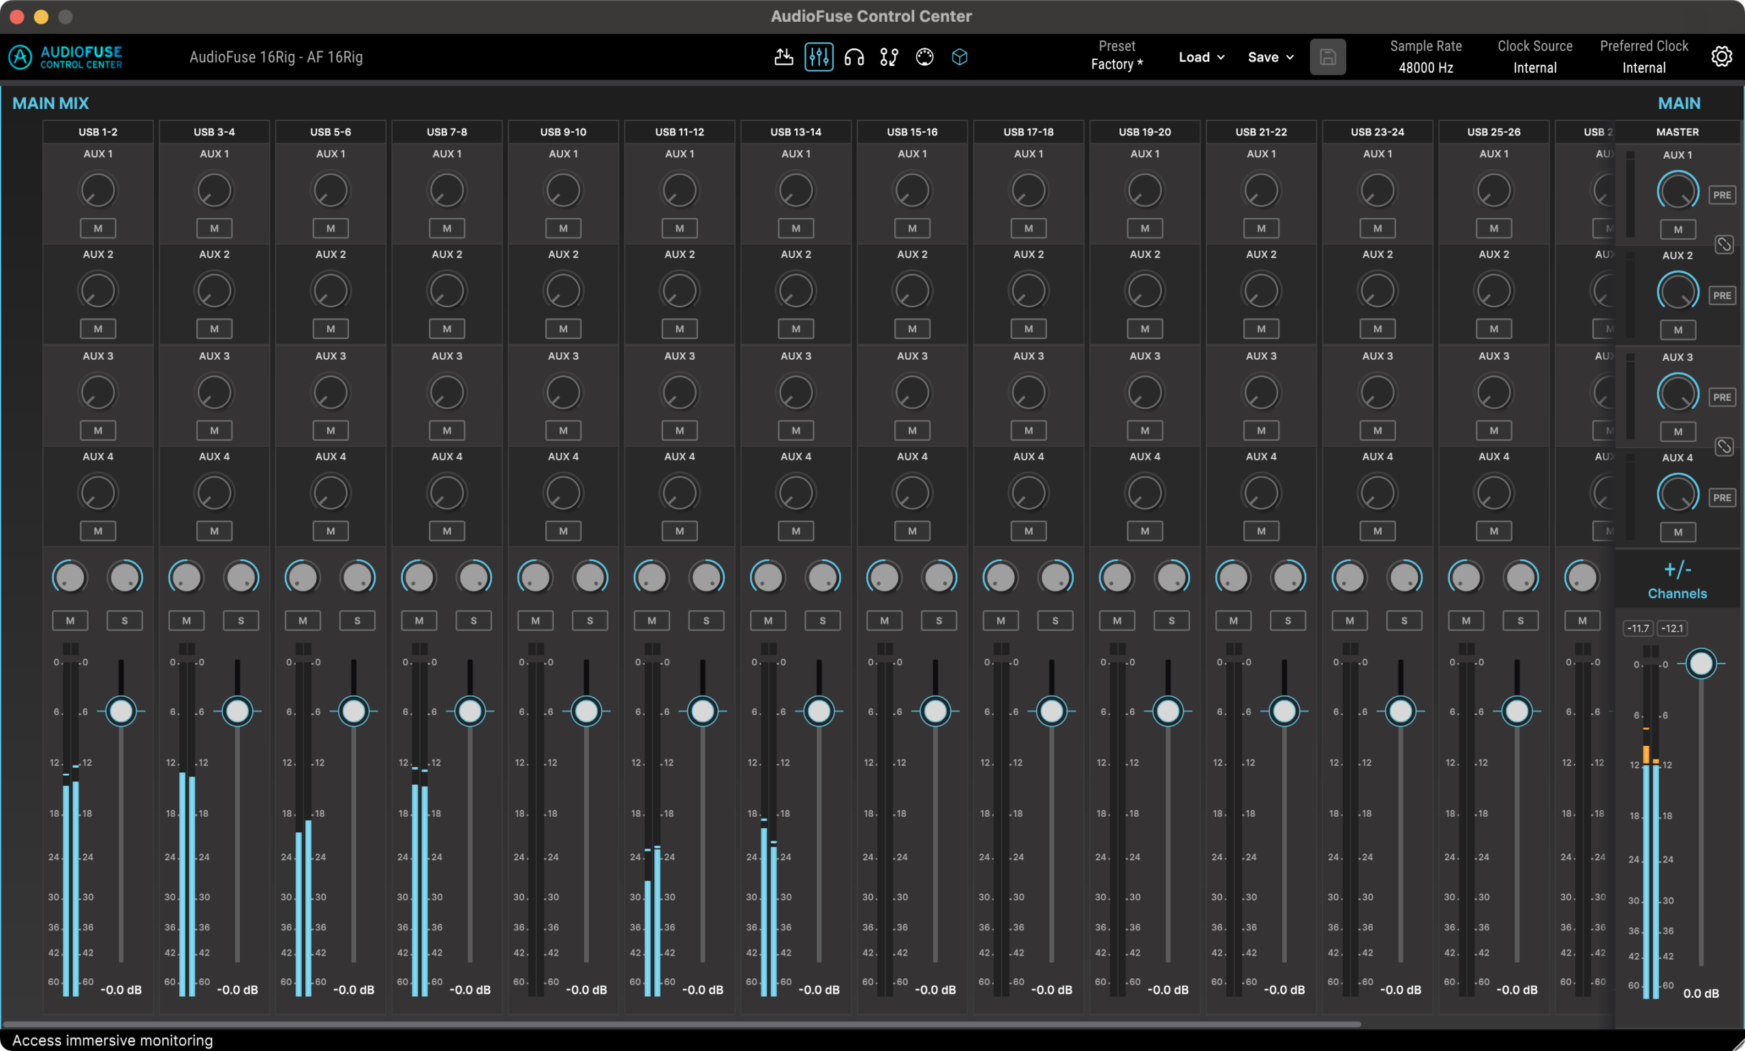Mute the USB 1-2 main channel

click(70, 621)
